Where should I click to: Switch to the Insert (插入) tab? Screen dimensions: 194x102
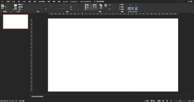[19, 2]
